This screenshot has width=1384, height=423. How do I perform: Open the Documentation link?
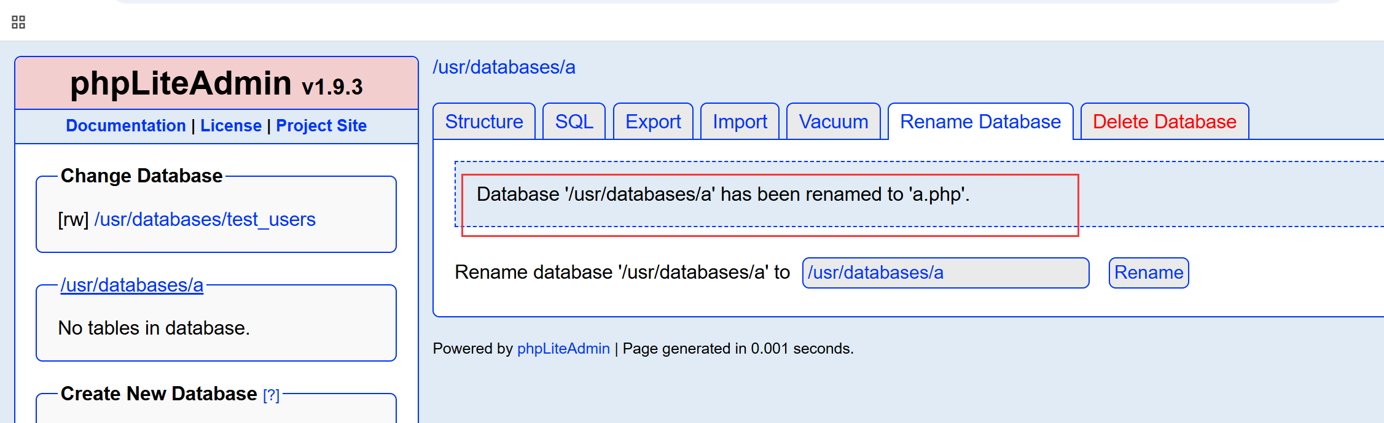pyautogui.click(x=126, y=126)
